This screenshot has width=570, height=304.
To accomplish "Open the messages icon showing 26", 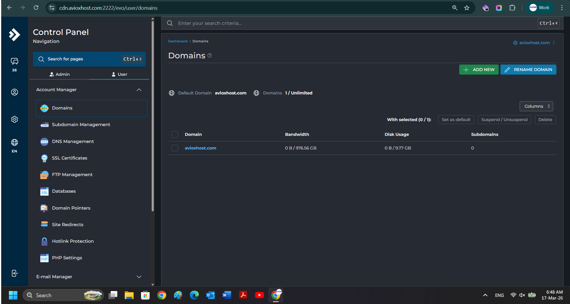I will [14, 62].
